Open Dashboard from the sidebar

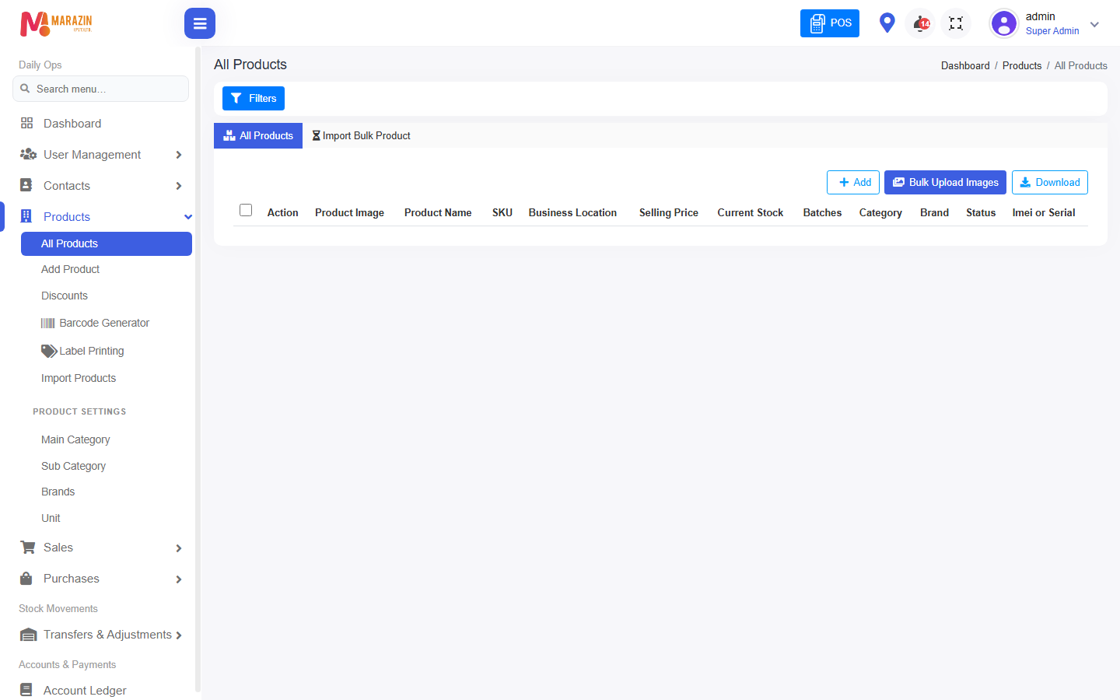(x=72, y=124)
